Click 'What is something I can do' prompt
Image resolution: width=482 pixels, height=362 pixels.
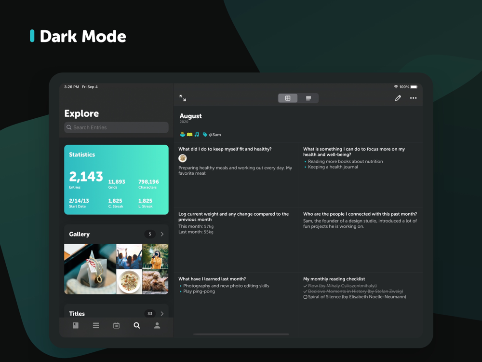[354, 152]
